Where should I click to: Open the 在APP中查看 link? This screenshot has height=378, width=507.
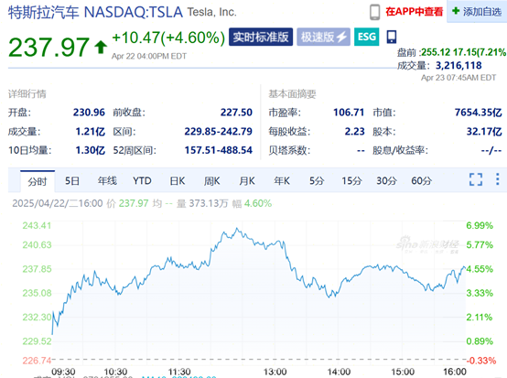click(x=414, y=12)
